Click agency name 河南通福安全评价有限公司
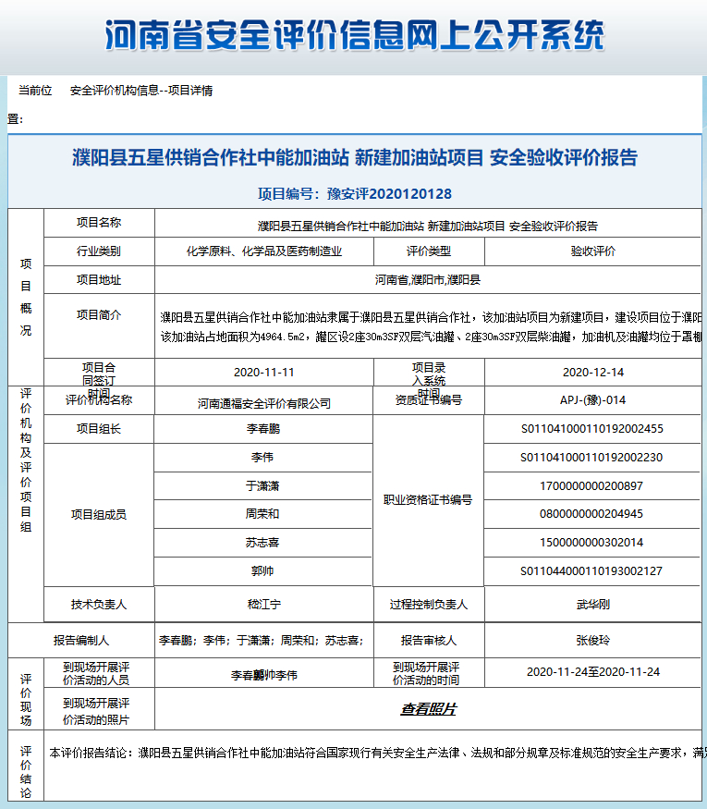The image size is (707, 809). (264, 403)
